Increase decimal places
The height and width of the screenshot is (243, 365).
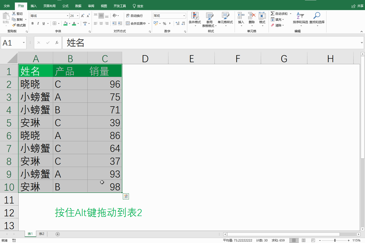(178, 23)
